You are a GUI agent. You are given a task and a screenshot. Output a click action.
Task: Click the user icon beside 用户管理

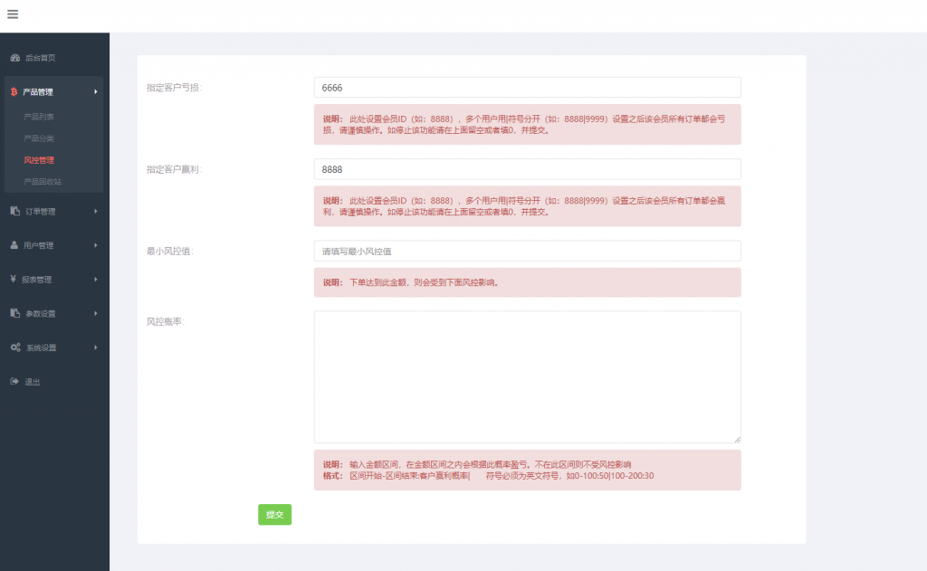click(14, 245)
